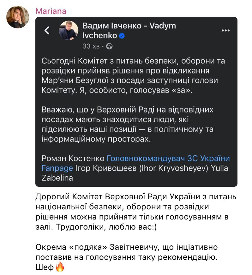Image resolution: width=252 pixels, height=275 pixels.
Task: Click the post paragraph starting "Сьогодні Комітет"
Action: 133,75
